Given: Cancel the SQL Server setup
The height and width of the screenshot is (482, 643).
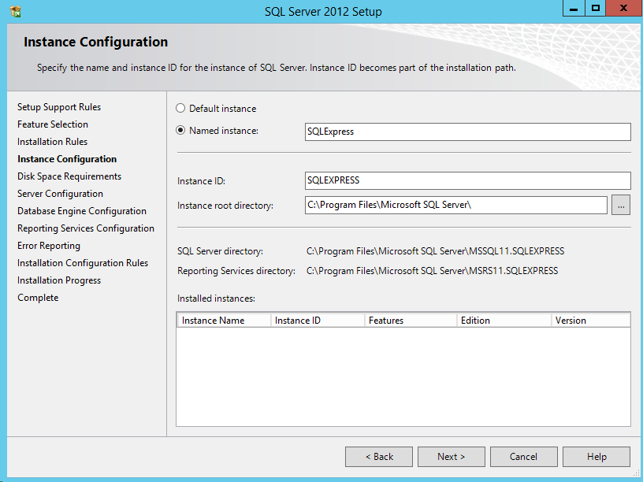Looking at the screenshot, I should tap(523, 457).
